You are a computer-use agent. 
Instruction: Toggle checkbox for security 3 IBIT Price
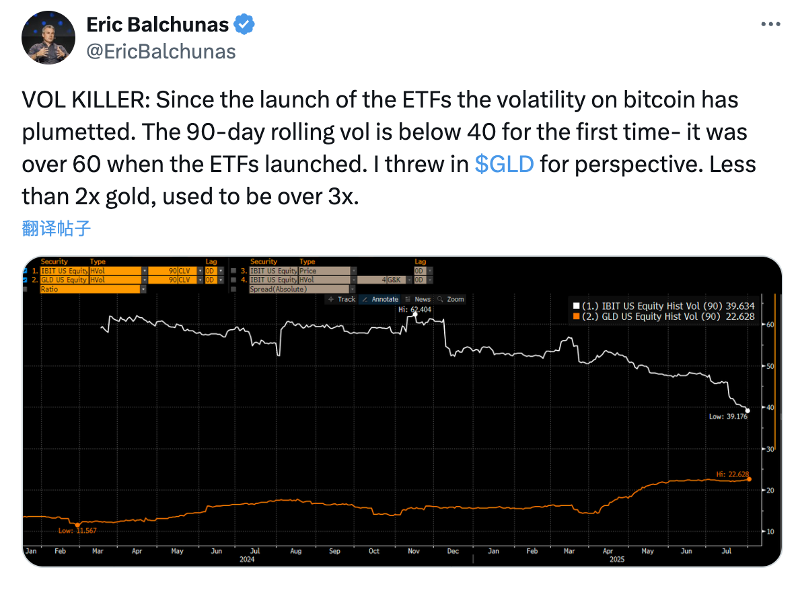pyautogui.click(x=233, y=271)
